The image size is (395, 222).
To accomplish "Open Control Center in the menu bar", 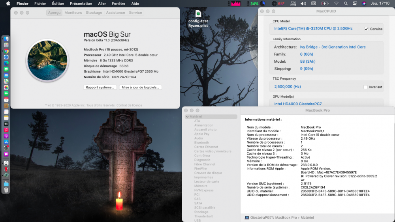I will [x=355, y=4].
